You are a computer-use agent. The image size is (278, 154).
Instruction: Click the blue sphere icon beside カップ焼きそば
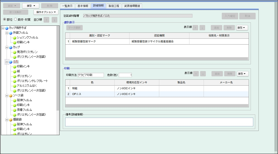click(7, 28)
